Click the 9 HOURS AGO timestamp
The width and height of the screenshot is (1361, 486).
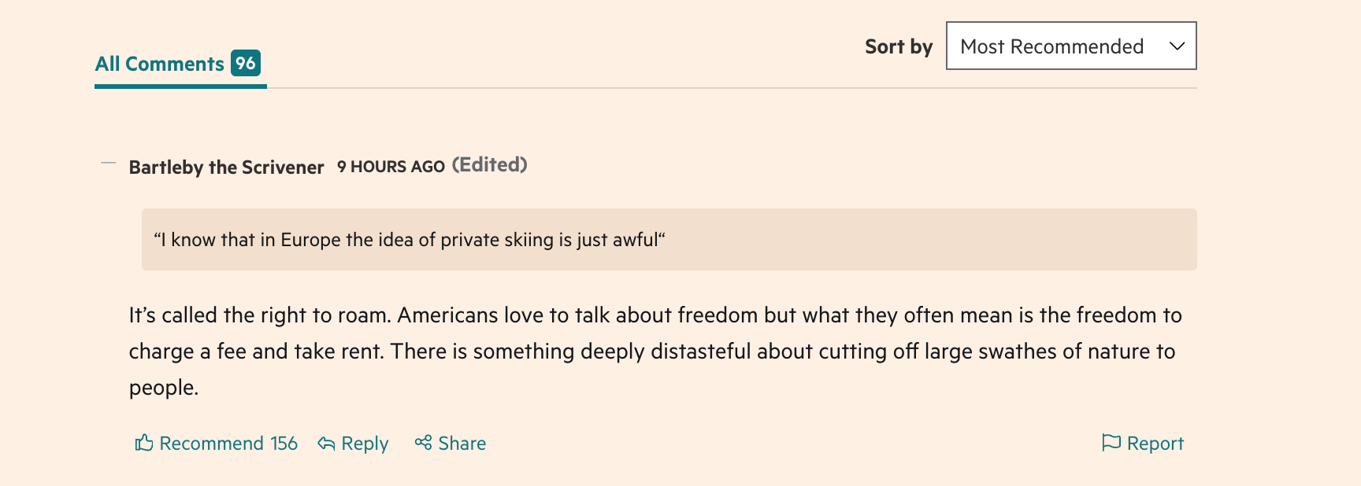(x=391, y=167)
